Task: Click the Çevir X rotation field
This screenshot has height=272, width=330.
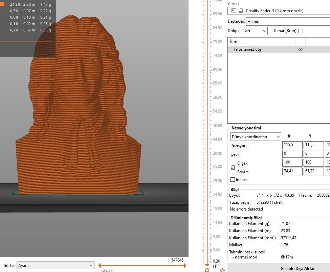Action: click(292, 153)
